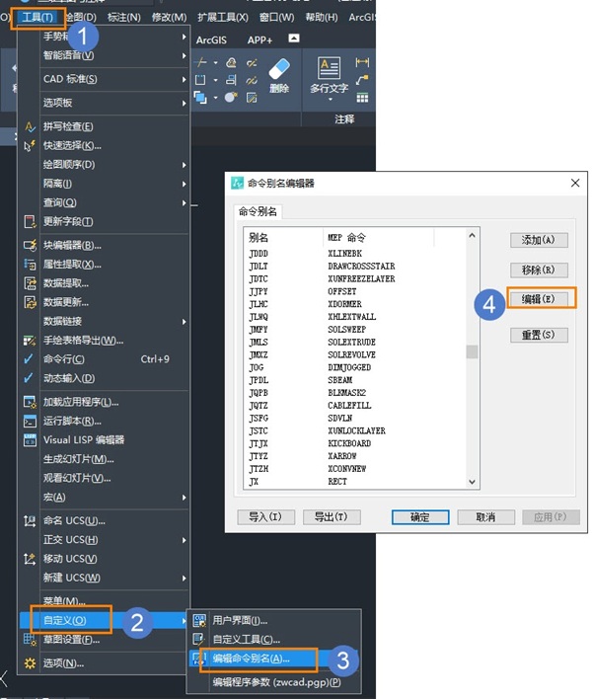
Task: Open the Window (窗口) menu
Action: click(x=276, y=18)
